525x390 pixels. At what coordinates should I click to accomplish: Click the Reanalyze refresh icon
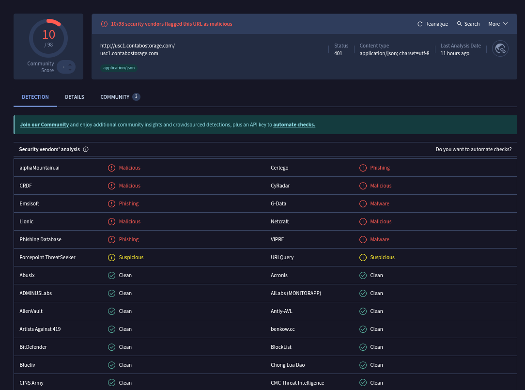click(420, 24)
